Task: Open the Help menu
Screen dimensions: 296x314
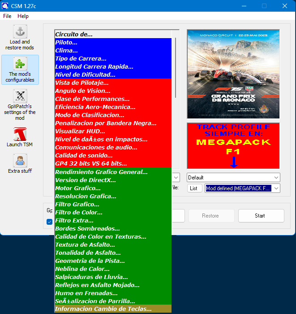Action: coord(23,16)
